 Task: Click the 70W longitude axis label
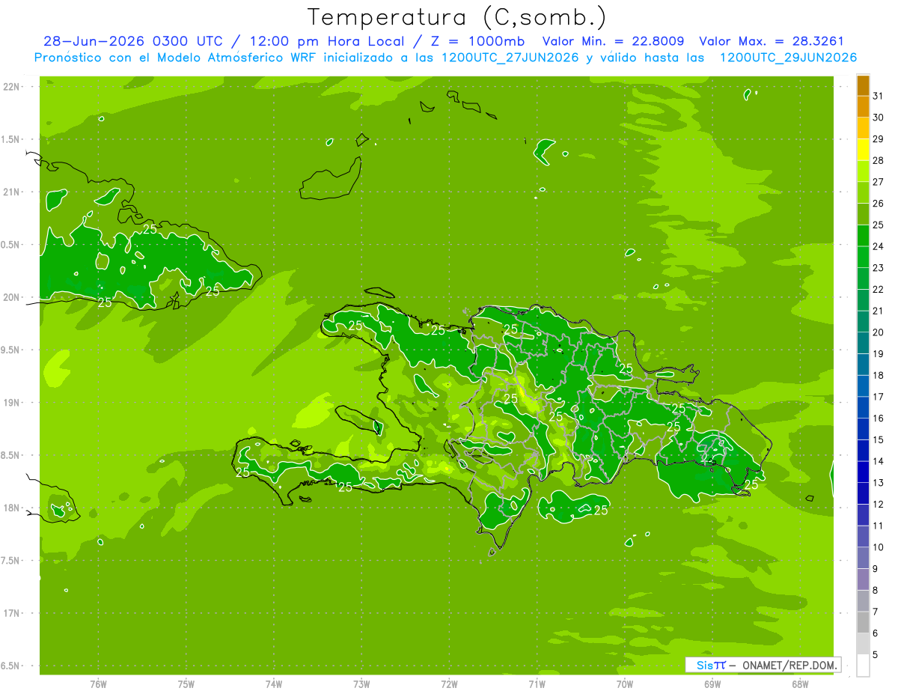pyautogui.click(x=625, y=684)
